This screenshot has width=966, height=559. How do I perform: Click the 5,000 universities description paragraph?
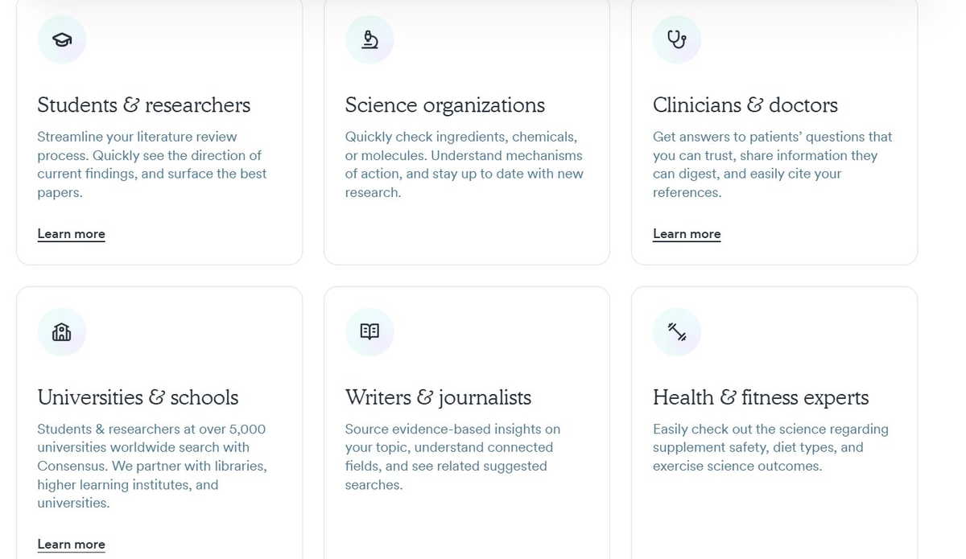[x=152, y=467]
